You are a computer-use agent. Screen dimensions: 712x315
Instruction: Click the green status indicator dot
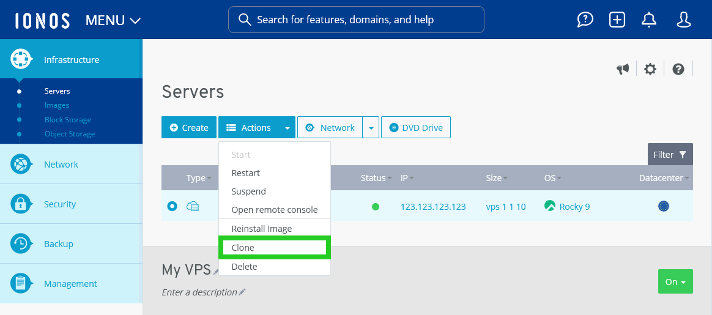pos(376,207)
